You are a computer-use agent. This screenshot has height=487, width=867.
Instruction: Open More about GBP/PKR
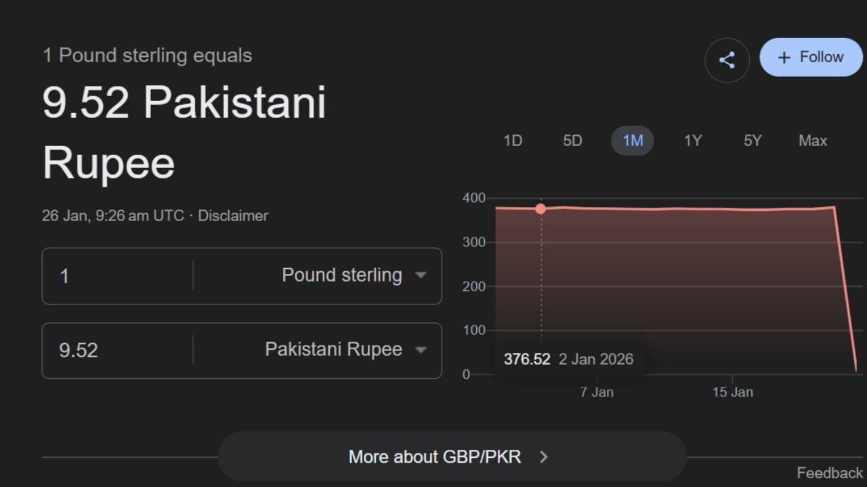tap(435, 457)
